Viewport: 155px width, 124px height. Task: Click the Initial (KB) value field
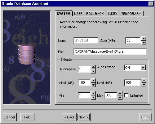point(84,83)
